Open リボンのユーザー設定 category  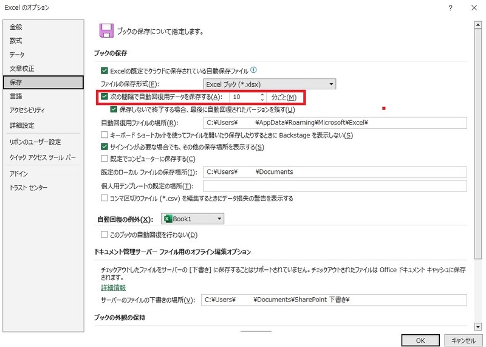pos(43,142)
